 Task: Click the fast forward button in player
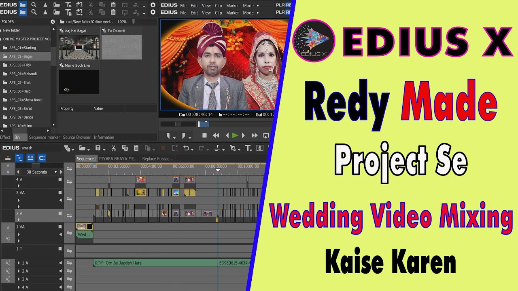255,135
